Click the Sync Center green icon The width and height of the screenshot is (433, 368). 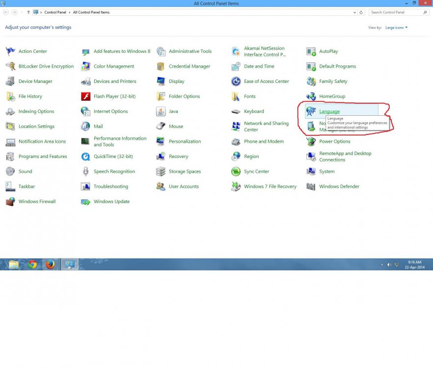[236, 172]
